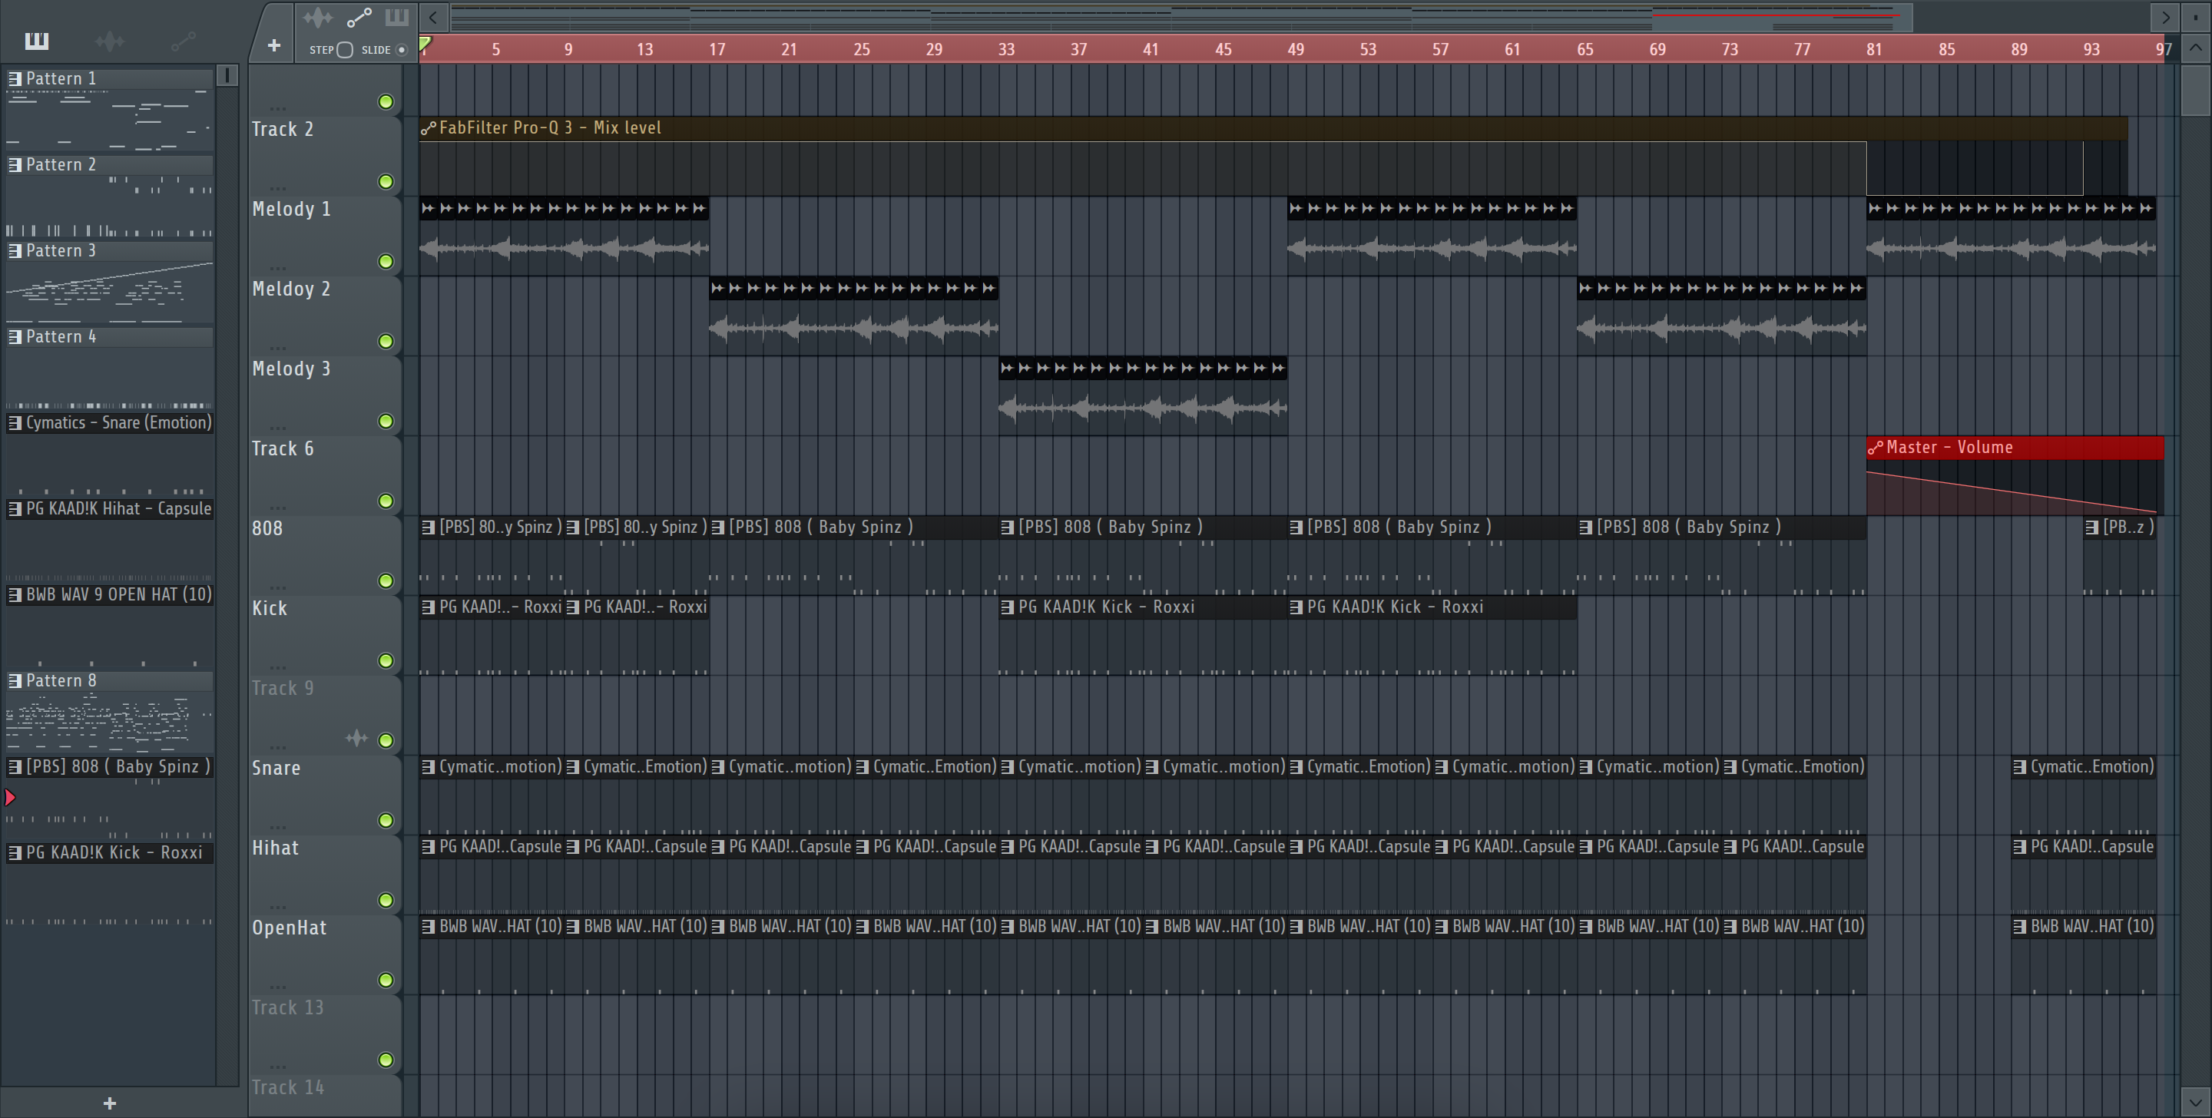Open the Master - Volume automation clip menu
This screenshot has width=2212, height=1118.
click(x=1876, y=448)
